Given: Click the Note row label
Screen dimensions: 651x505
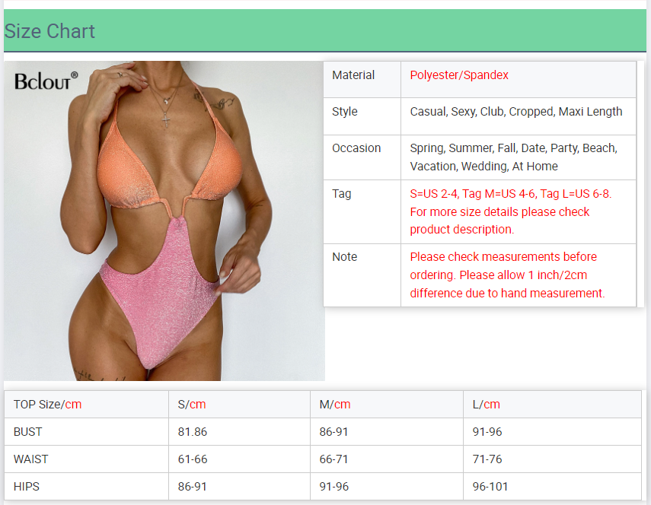Looking at the screenshot, I should pos(344,257).
